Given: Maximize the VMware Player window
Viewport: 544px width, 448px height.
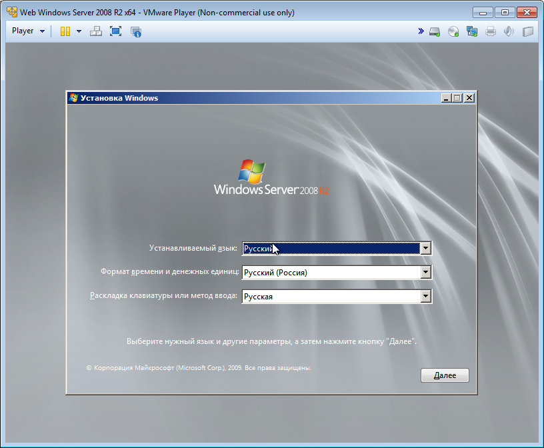Looking at the screenshot, I should (505, 13).
